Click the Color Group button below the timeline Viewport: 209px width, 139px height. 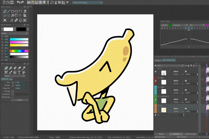[x=191, y=134]
